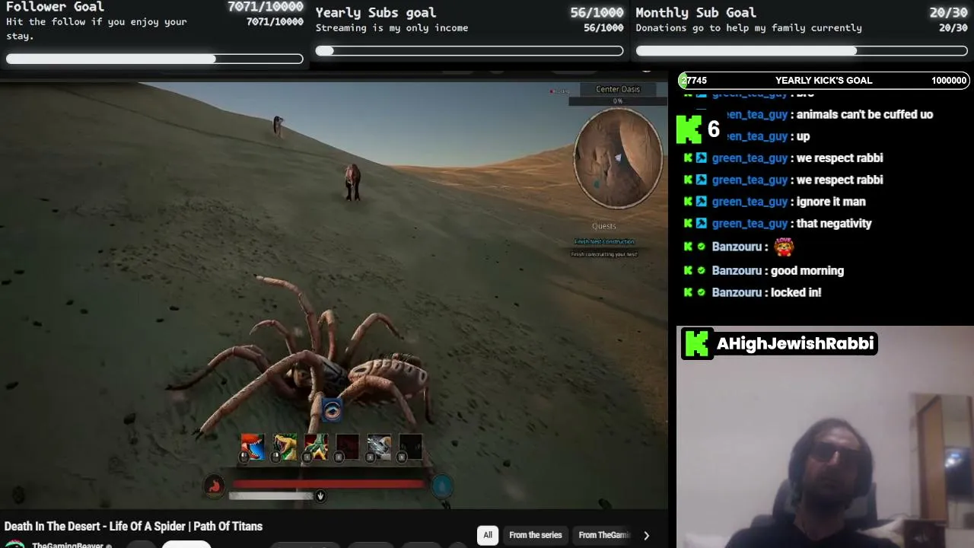Click 'Finish Nest Construction' quest entry
974x548 pixels.
coord(604,242)
